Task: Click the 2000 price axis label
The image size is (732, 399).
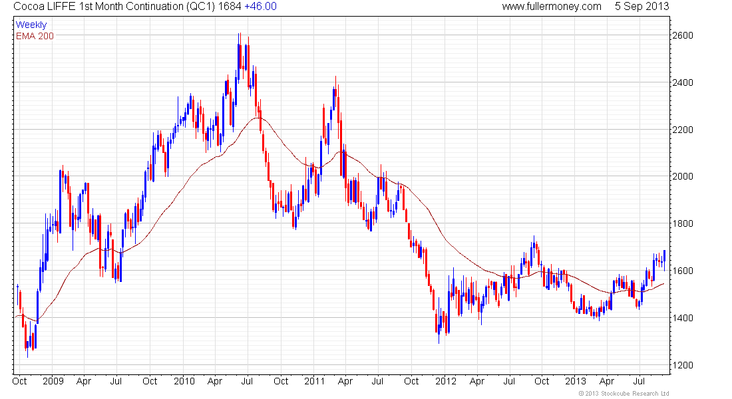Action: 683,176
